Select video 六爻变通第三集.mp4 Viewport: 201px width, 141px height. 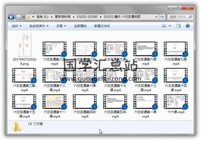point(24,80)
